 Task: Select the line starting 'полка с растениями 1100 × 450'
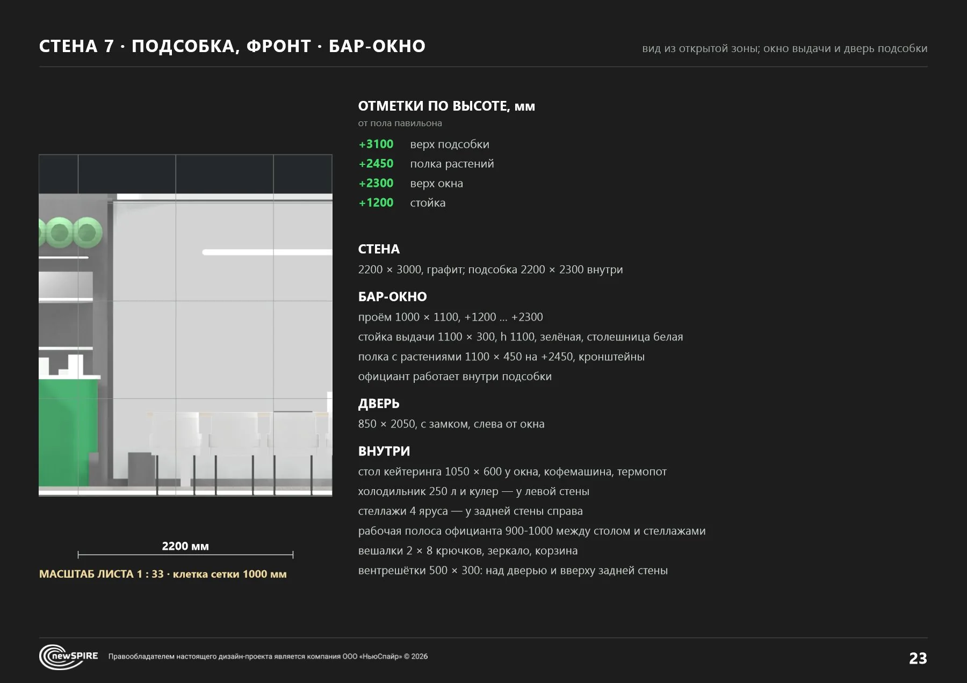[x=501, y=357]
